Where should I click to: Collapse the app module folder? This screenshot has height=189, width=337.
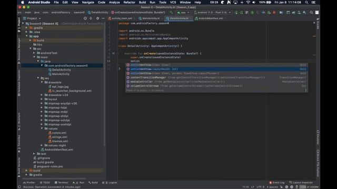click(27, 36)
